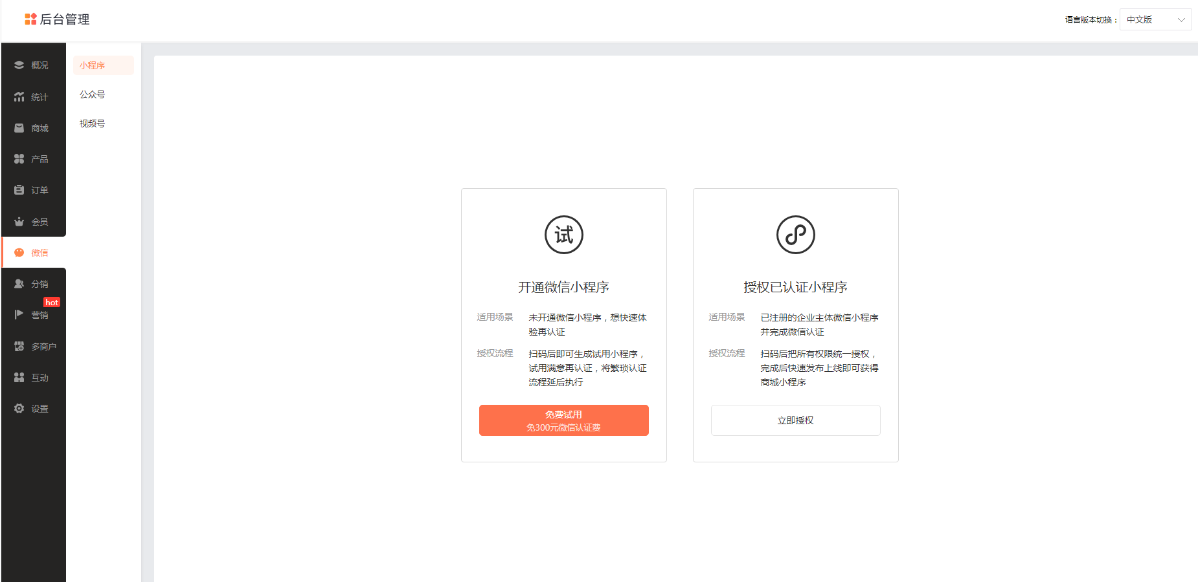Go to the 商城 menu label
Screen dimensions: 1198x582
click(x=40, y=128)
